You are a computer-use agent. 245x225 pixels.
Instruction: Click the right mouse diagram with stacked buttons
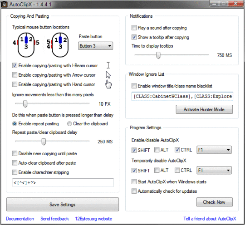tap(58, 45)
